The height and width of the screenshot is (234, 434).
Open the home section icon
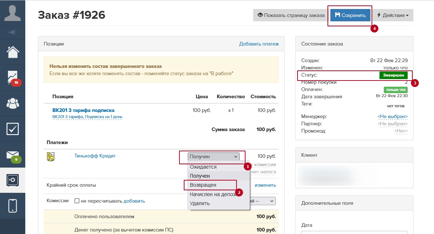pos(12,52)
